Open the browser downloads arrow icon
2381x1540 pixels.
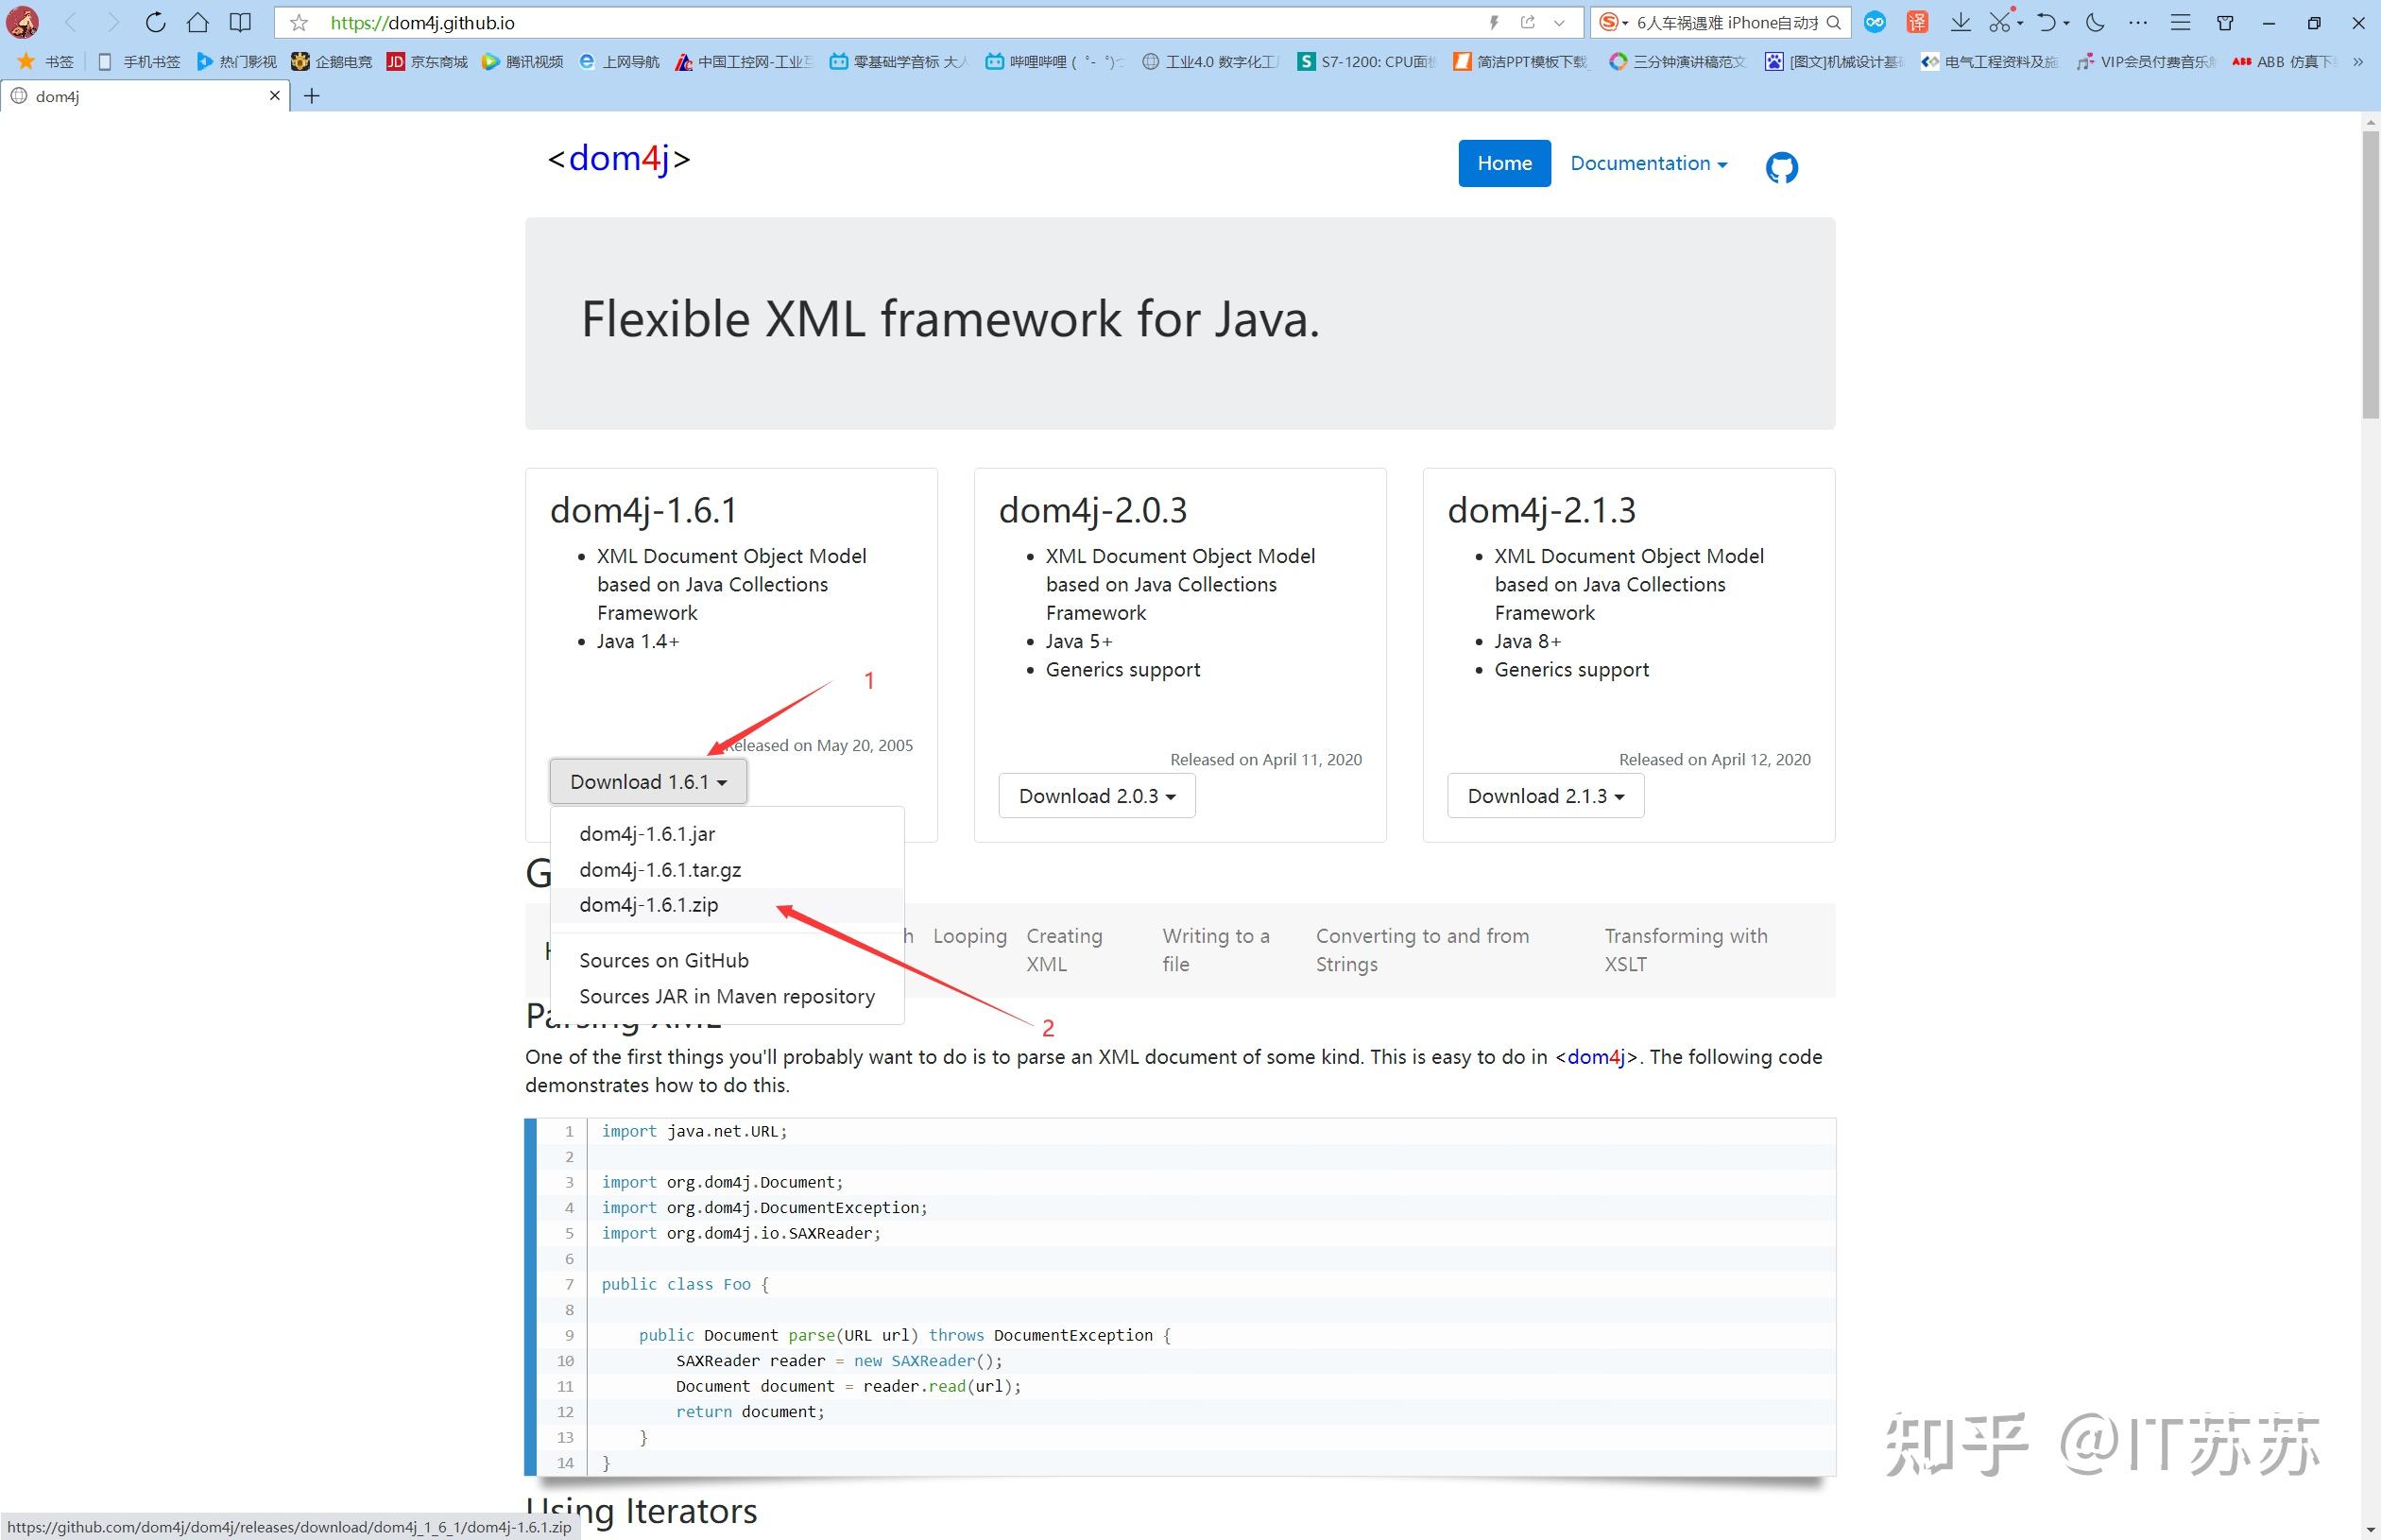click(x=1960, y=22)
